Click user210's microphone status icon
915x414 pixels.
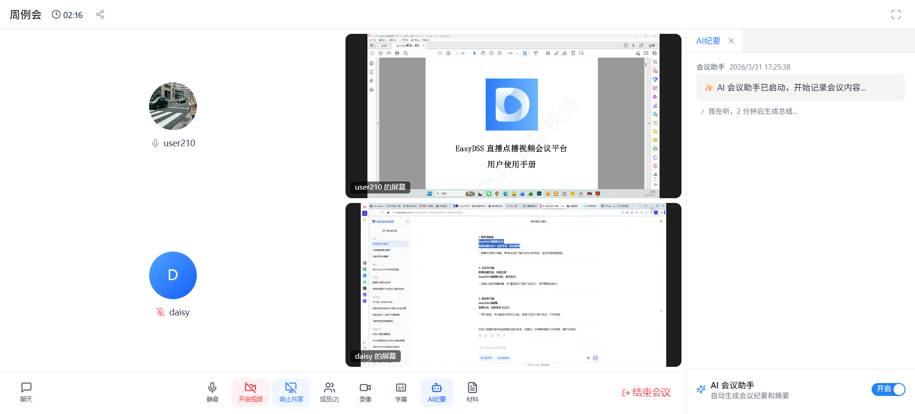click(155, 143)
